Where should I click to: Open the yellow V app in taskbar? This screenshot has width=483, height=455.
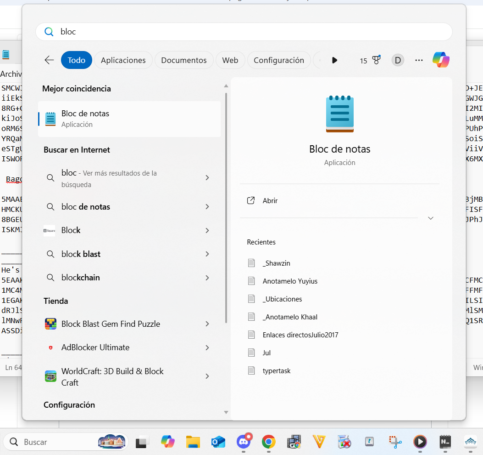click(x=319, y=442)
